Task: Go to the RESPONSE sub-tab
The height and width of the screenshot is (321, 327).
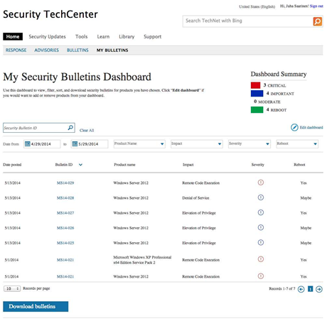Action: click(x=16, y=50)
